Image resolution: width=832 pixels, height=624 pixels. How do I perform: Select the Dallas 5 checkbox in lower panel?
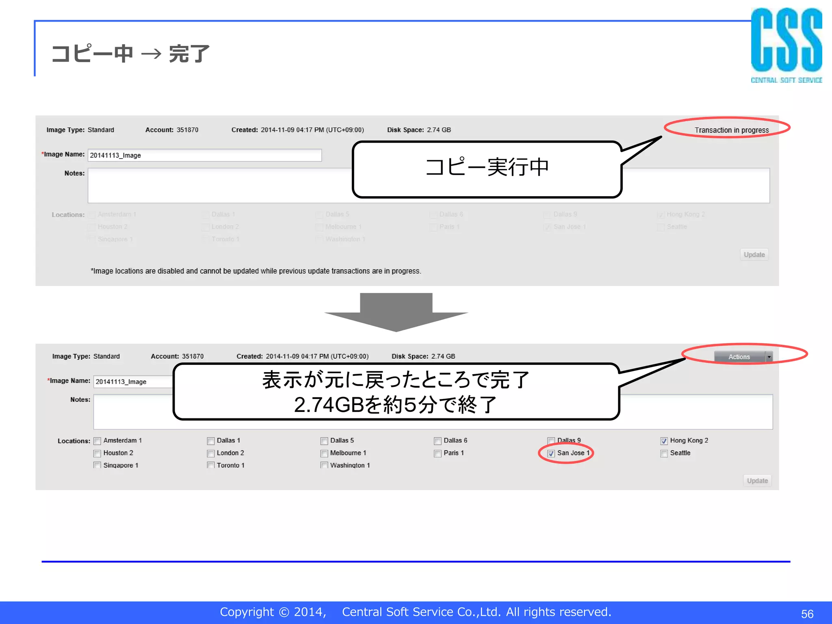(x=324, y=441)
